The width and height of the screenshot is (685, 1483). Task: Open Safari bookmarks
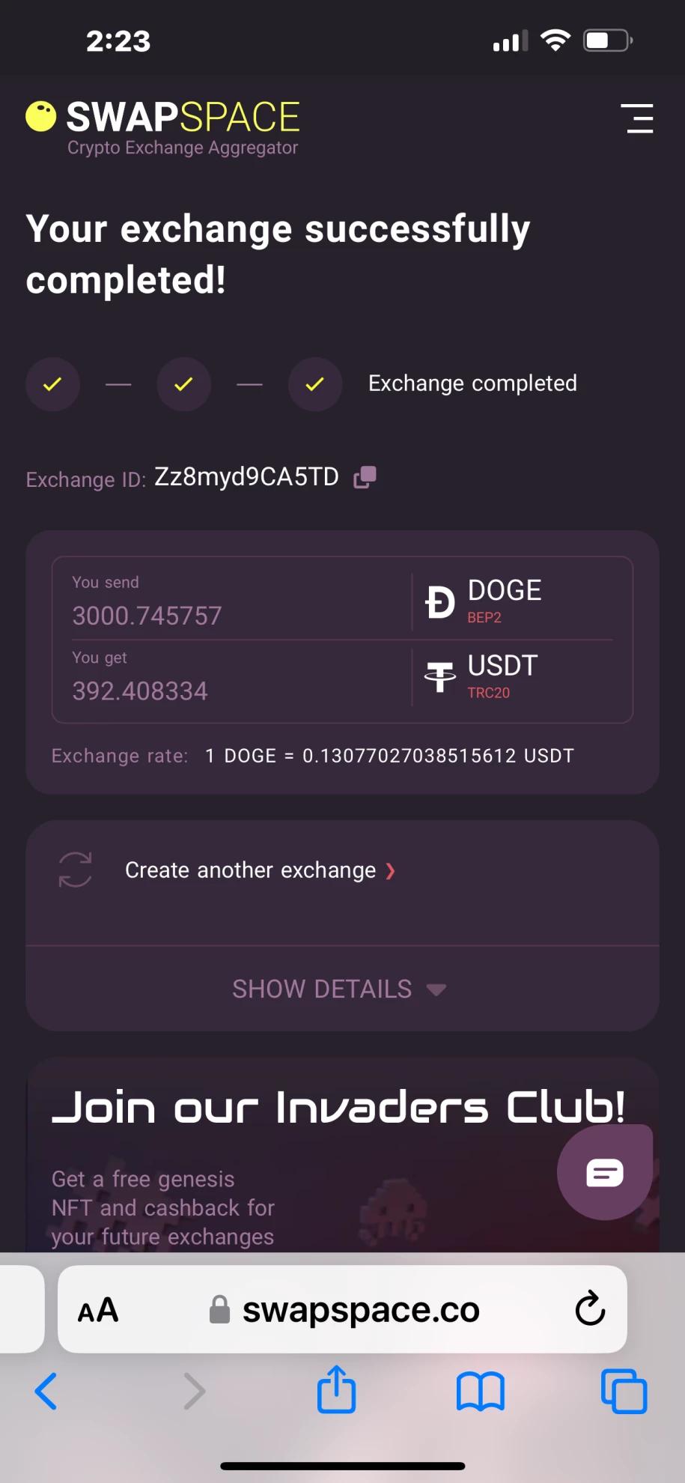(481, 1392)
